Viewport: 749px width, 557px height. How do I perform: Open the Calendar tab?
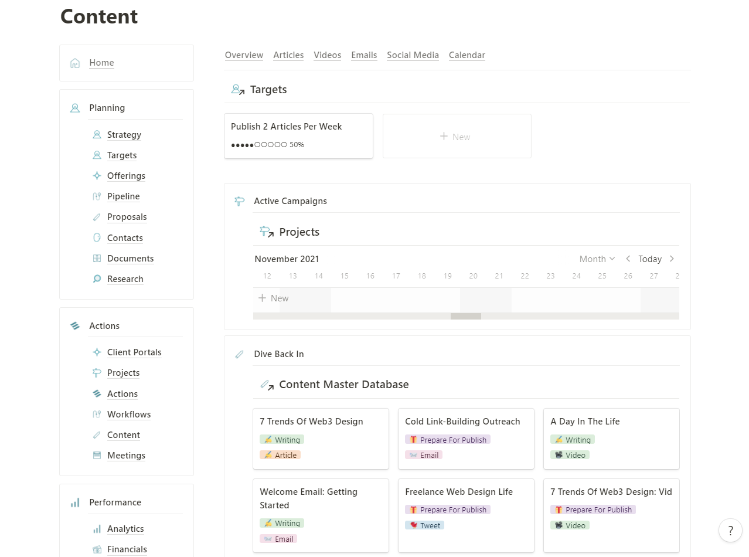point(467,55)
